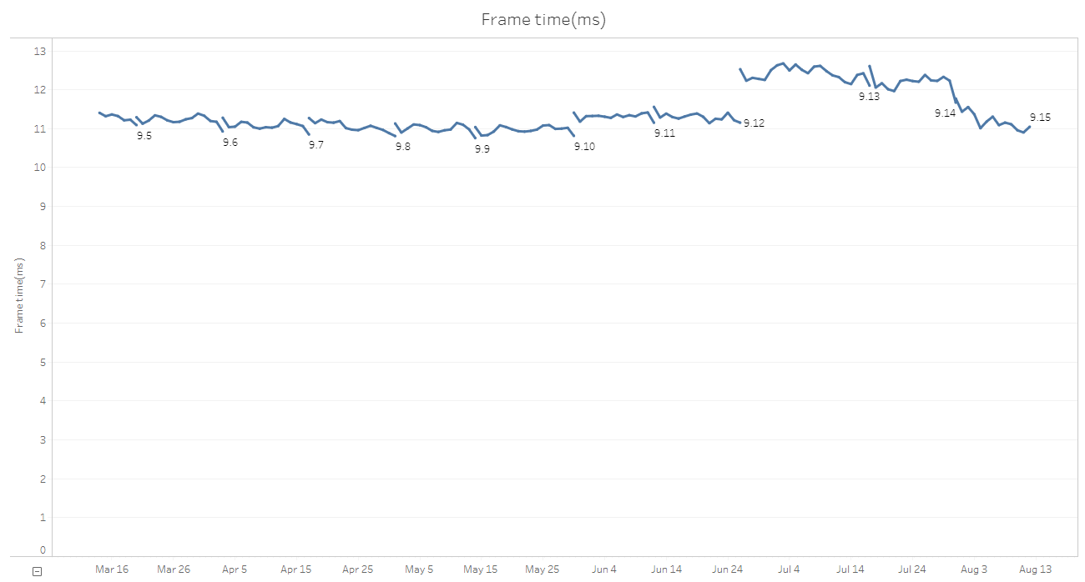This screenshot has width=1085, height=582.
Task: Select the vertical "Frame time(ms)" axis label
Action: (x=19, y=295)
